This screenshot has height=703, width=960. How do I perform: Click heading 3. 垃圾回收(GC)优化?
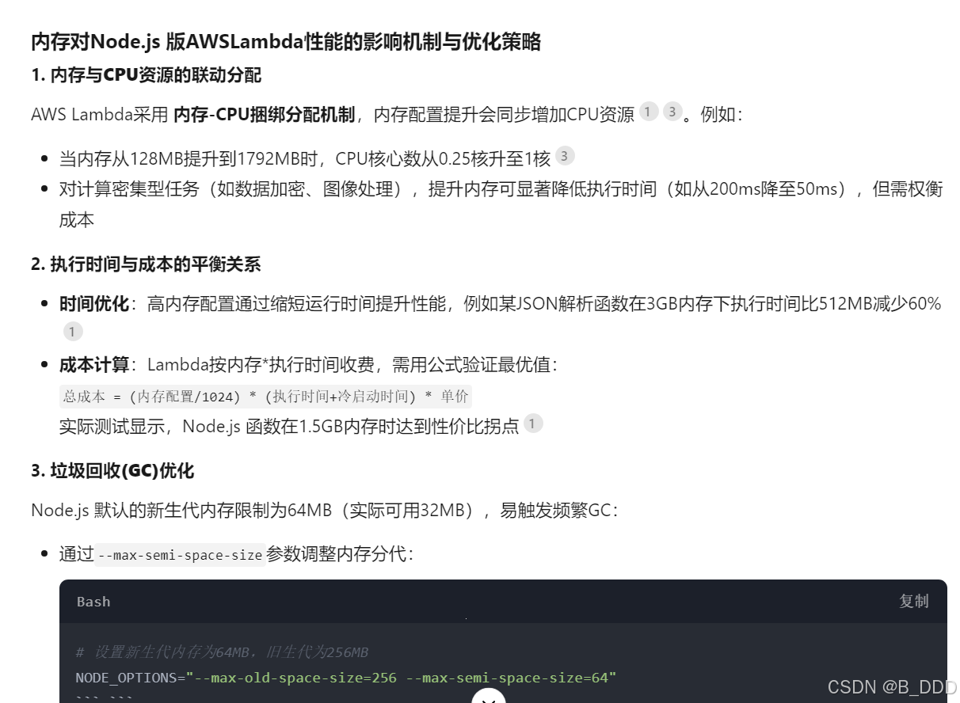pyautogui.click(x=112, y=471)
